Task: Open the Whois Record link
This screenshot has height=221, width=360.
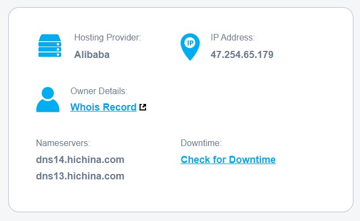Action: (103, 107)
